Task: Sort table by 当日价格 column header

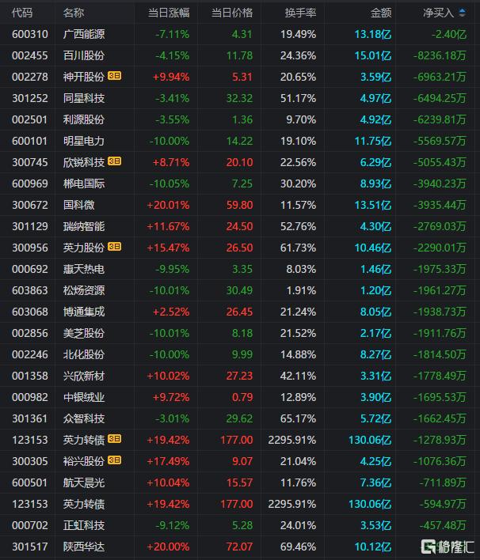Action: (232, 13)
